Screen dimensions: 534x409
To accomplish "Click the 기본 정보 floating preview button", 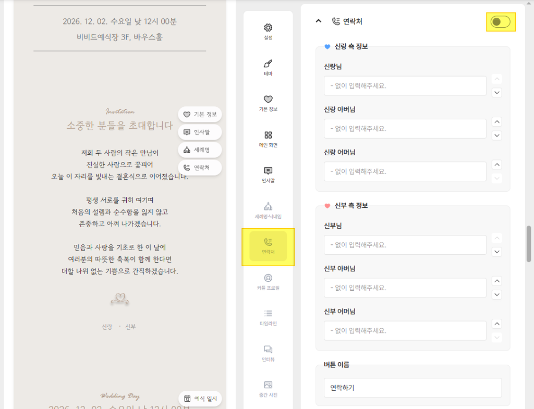I will pyautogui.click(x=200, y=114).
